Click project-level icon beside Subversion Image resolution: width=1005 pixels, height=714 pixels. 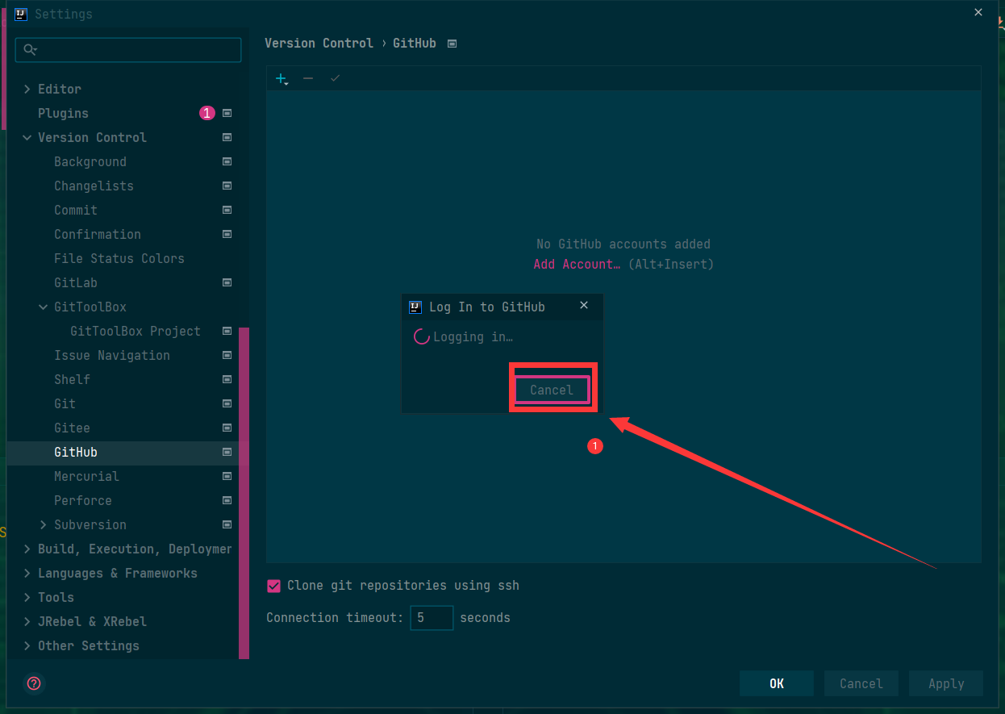point(227,525)
